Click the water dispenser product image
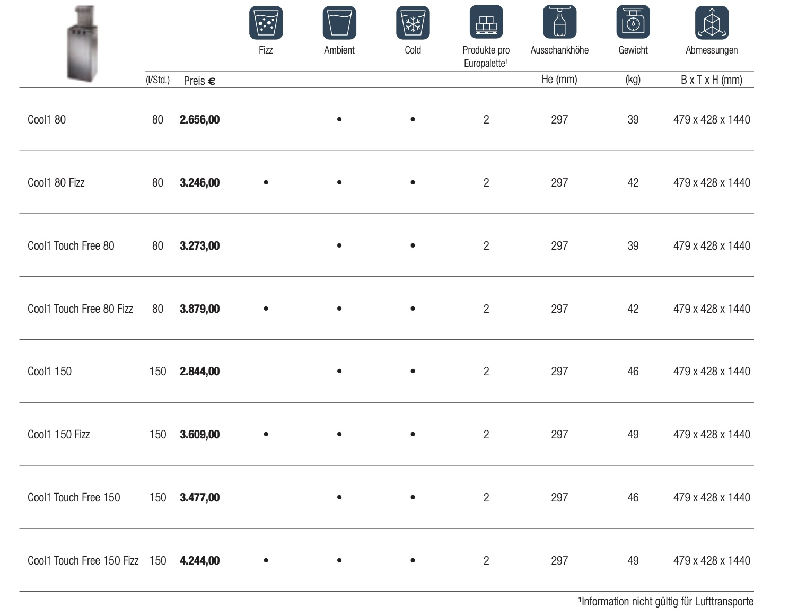This screenshot has height=616, width=789. point(82,43)
